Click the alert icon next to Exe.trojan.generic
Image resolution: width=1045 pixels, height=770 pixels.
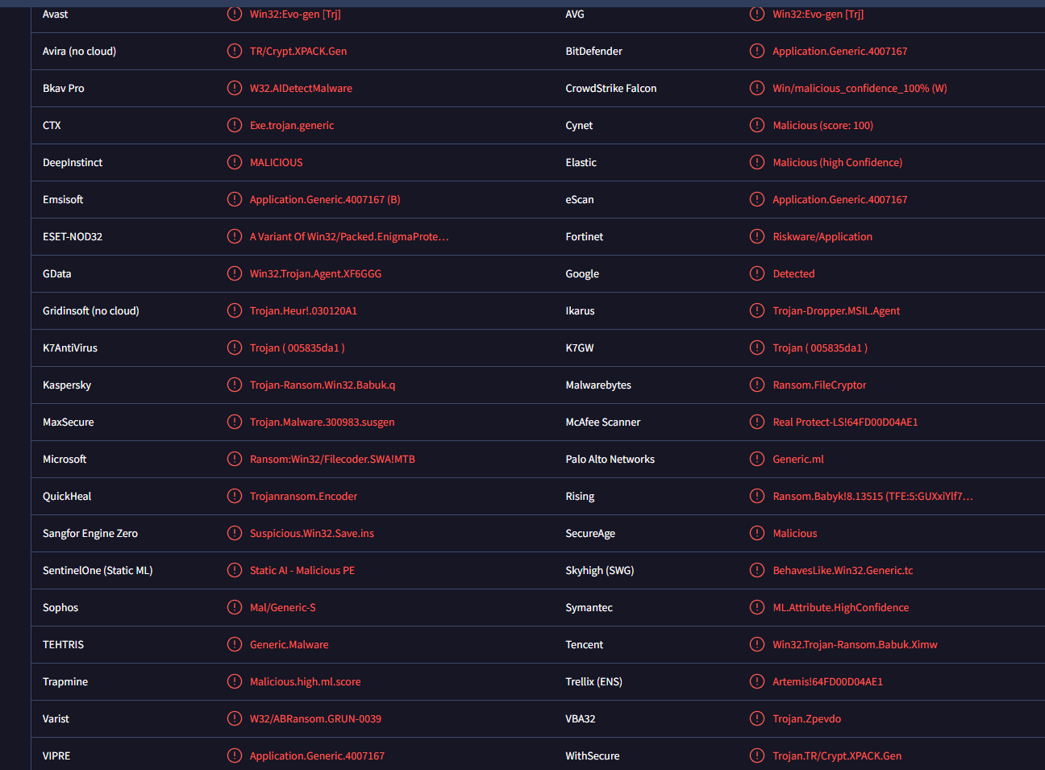(235, 125)
